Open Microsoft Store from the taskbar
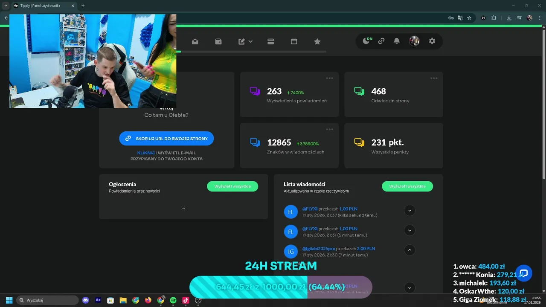Viewport: 546px width, 307px height. (110, 300)
